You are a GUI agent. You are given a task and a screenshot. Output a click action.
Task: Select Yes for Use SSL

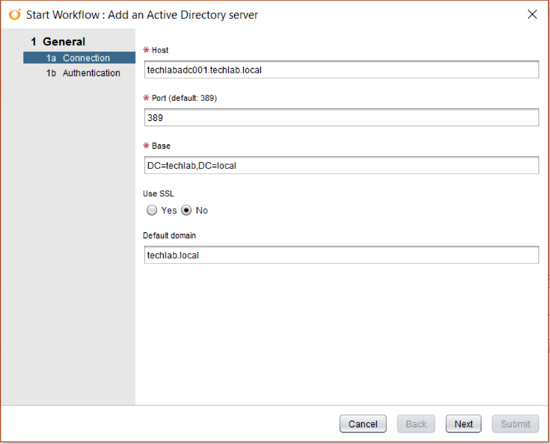click(x=152, y=210)
